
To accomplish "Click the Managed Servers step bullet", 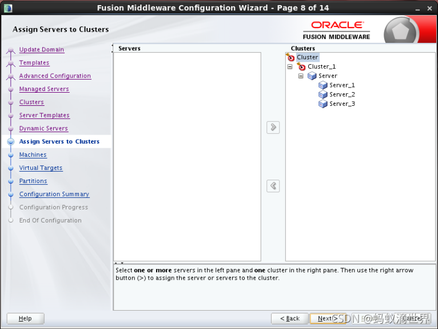I will pyautogui.click(x=11, y=89).
